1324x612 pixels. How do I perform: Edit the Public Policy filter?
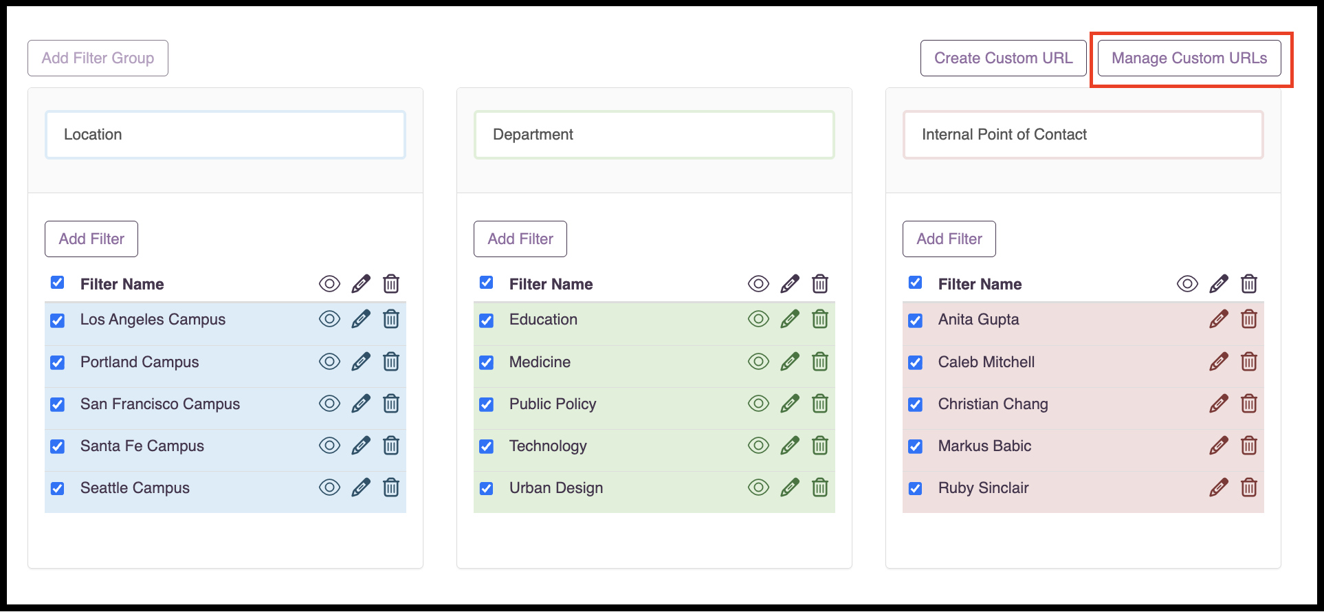point(789,404)
